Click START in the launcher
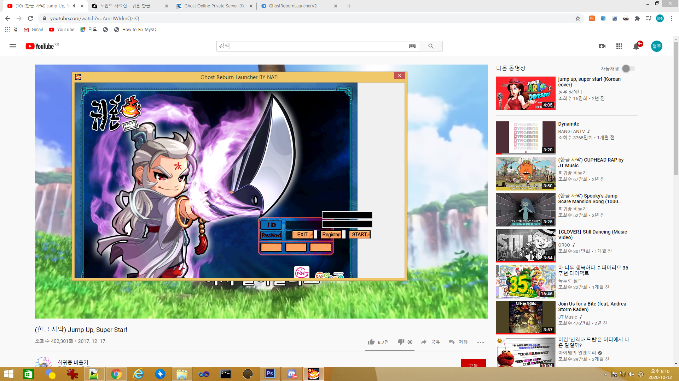Screen dimensions: 679x381 [x=359, y=235]
